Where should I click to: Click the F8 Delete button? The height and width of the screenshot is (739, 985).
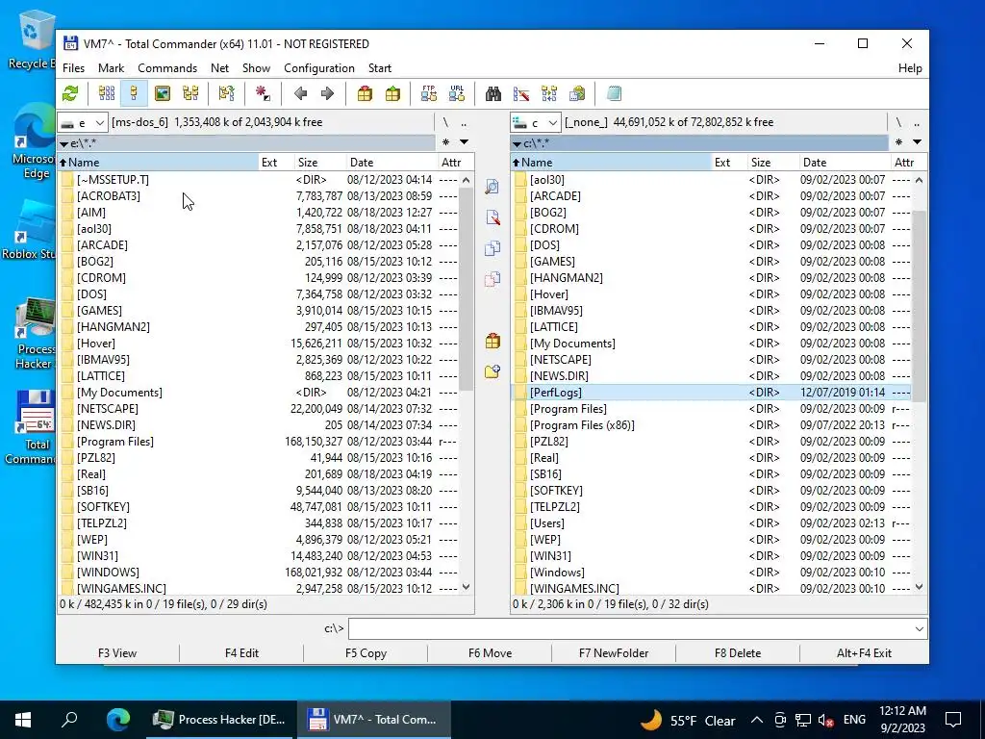coord(738,653)
